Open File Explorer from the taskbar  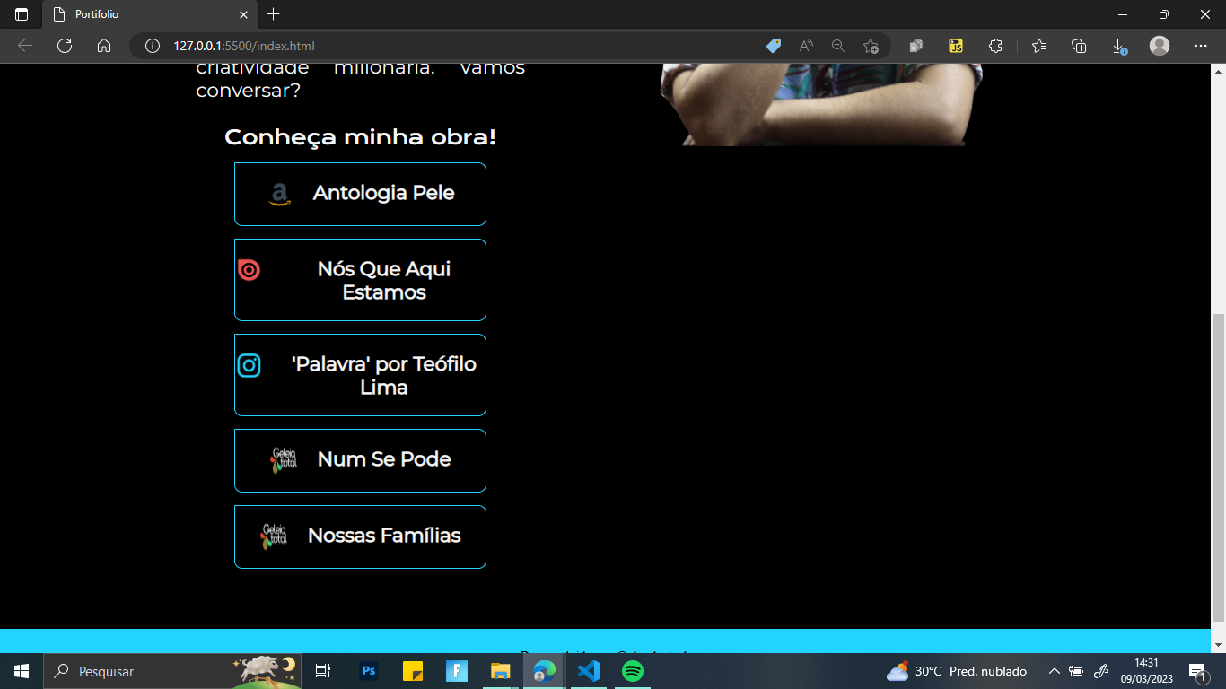[501, 671]
